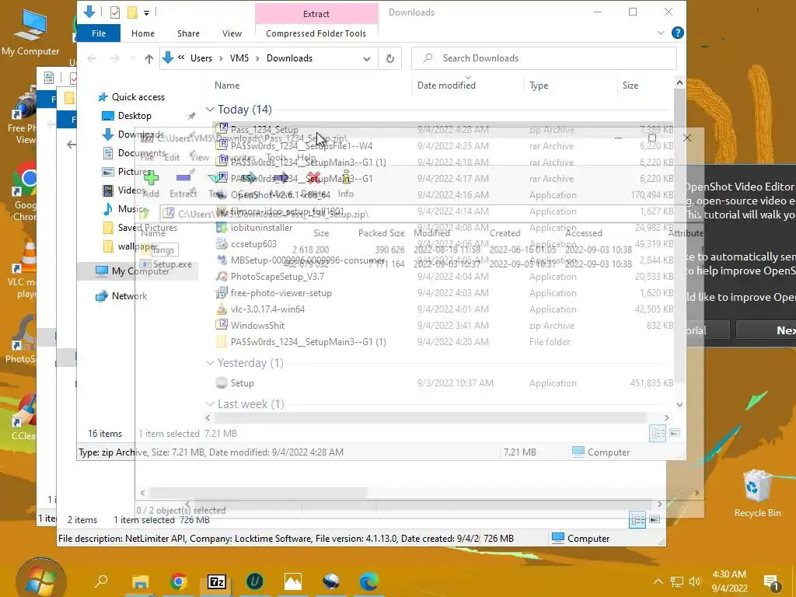796x597 pixels.
Task: Go forward with the Forward arrow
Action: coord(115,58)
